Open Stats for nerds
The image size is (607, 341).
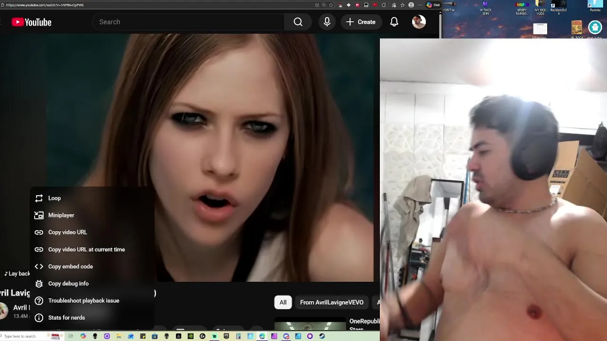point(92,317)
